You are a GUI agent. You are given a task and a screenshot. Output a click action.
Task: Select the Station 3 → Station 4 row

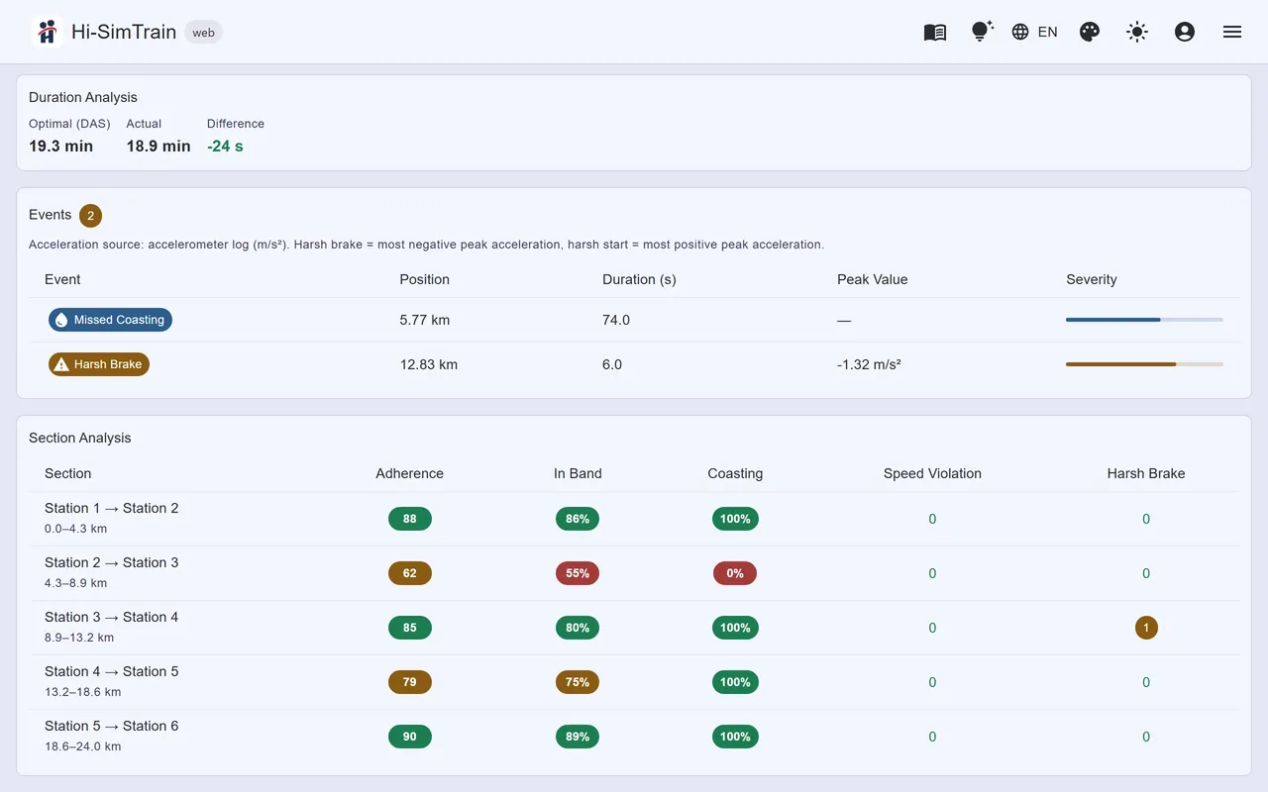[634, 628]
